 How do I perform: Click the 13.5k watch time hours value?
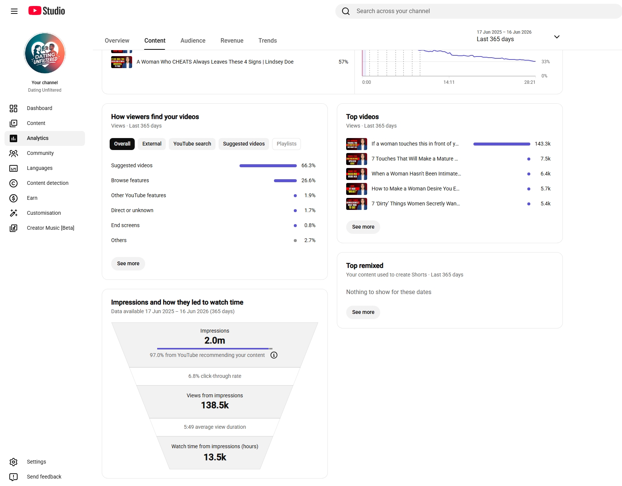point(215,458)
